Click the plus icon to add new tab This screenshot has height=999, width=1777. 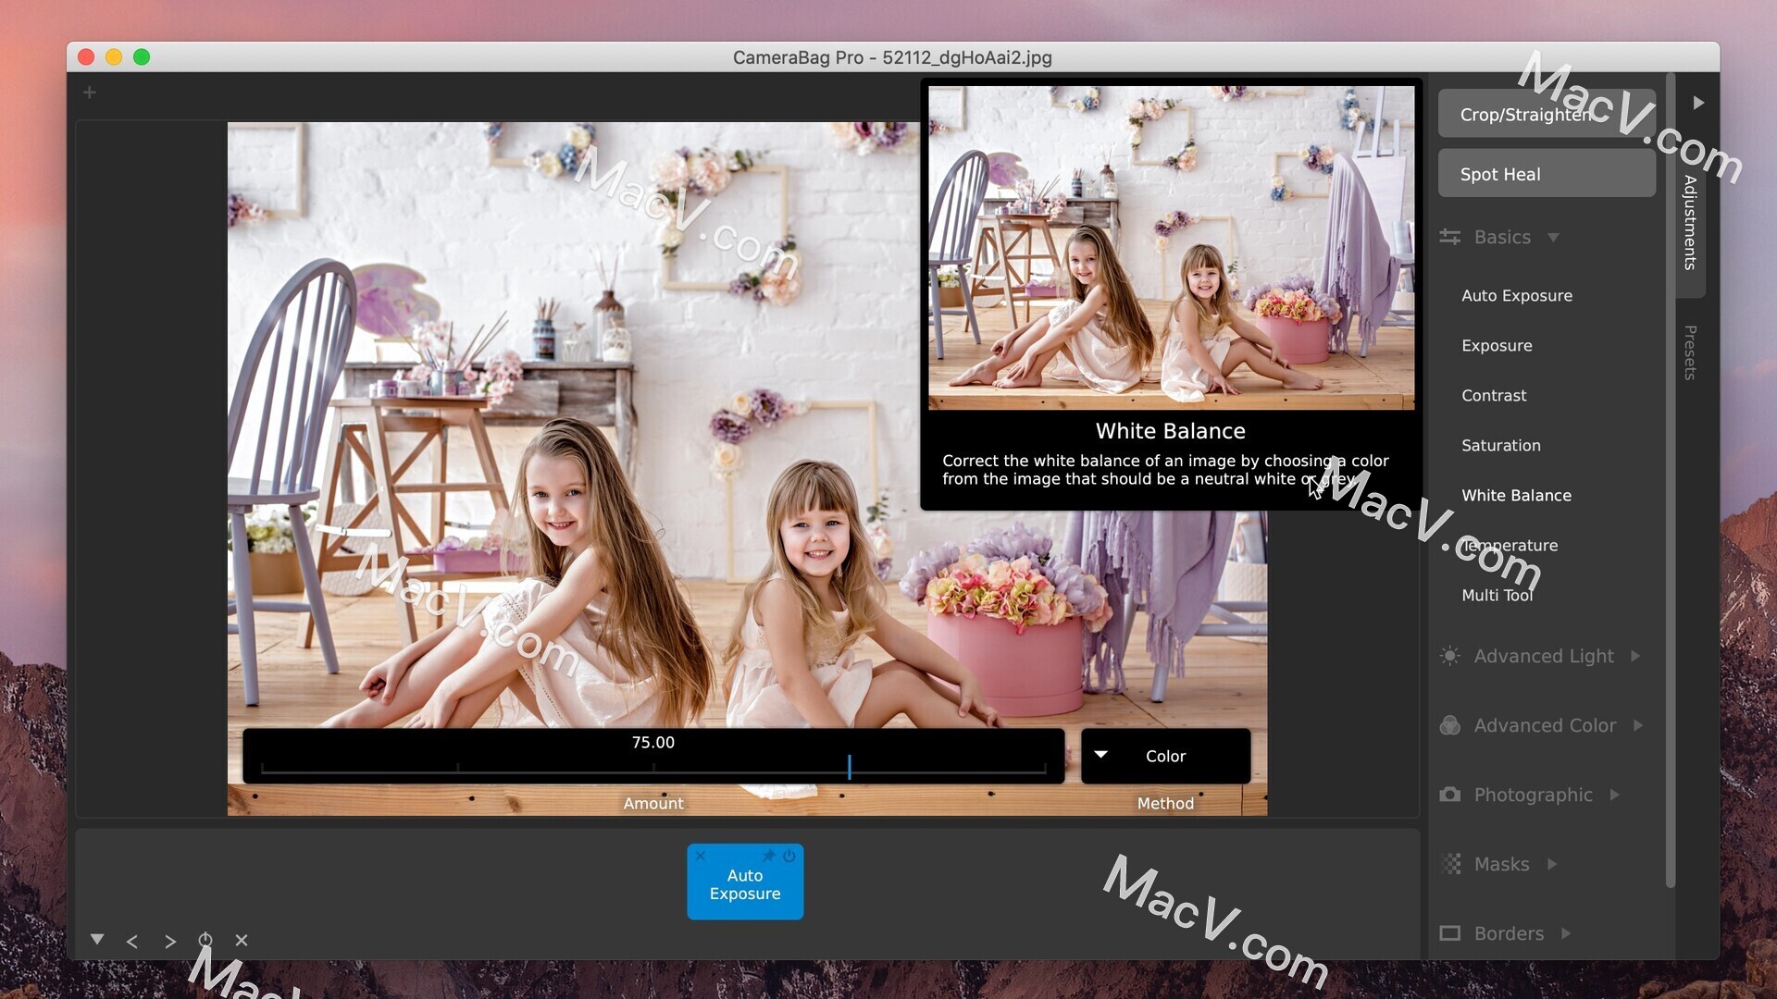[x=89, y=92]
